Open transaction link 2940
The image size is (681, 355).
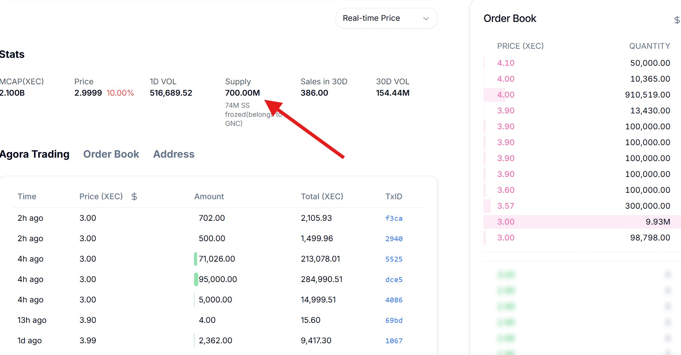point(393,239)
